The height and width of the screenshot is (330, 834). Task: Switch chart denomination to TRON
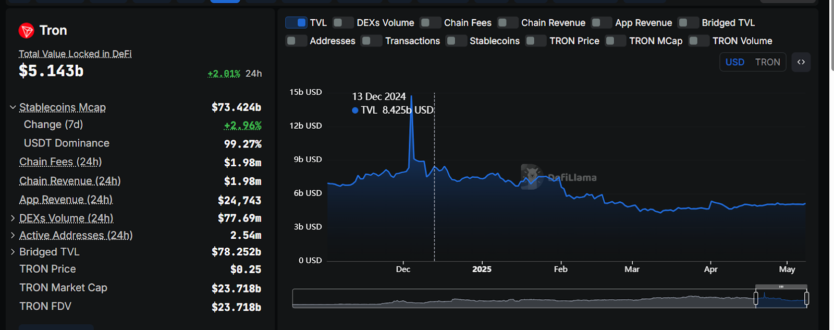pyautogui.click(x=768, y=62)
